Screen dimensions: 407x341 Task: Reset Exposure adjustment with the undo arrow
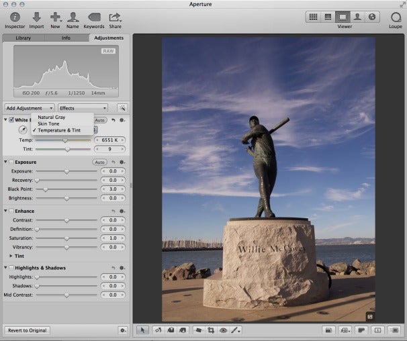coord(114,162)
